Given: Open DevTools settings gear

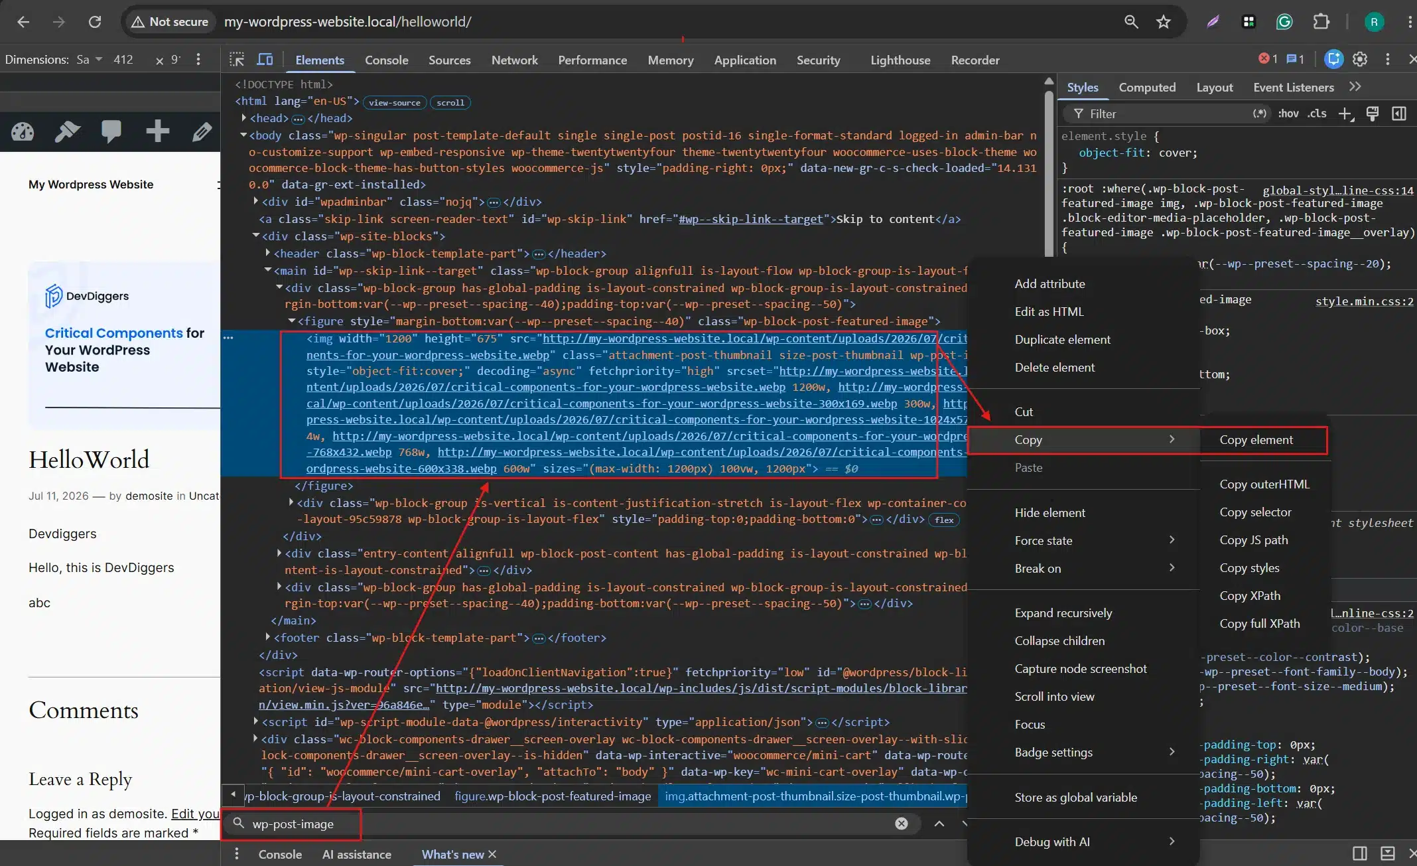Looking at the screenshot, I should point(1360,60).
